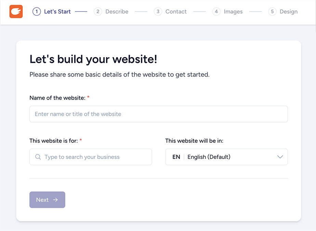
Task: Click the EN language code label
Action: pos(175,157)
